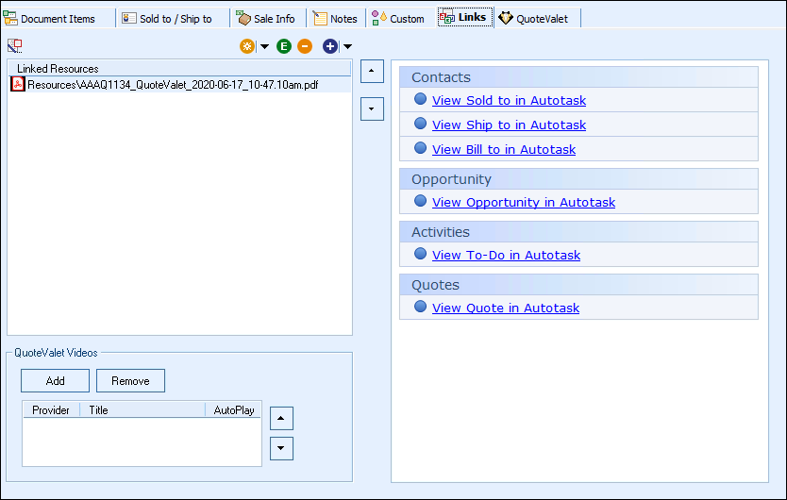
Task: Click the layout icon above Linked Resources
Action: coord(14,45)
